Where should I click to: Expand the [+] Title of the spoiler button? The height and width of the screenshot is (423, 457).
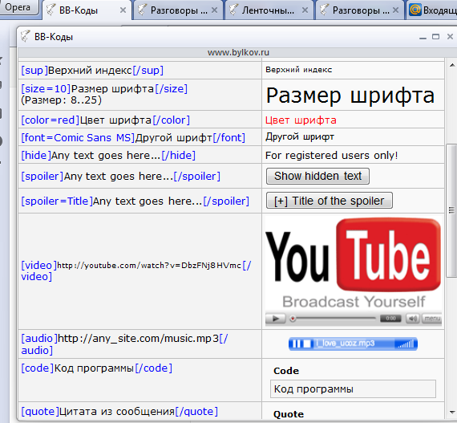point(330,201)
